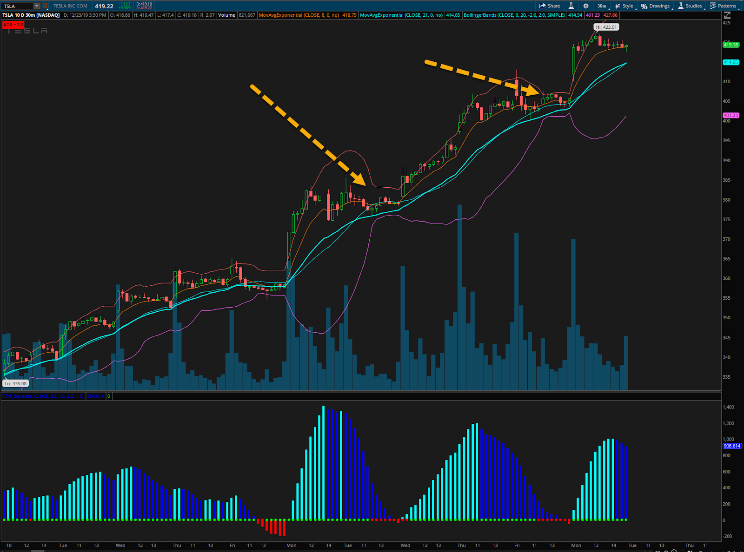
Task: Click the O: 418.86 open value
Action: pyautogui.click(x=120, y=15)
